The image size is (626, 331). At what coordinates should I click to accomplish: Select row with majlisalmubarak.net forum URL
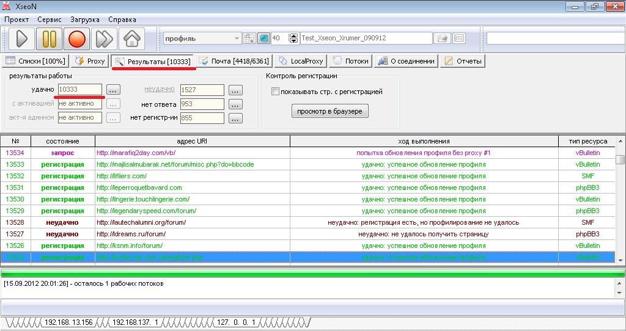tap(308, 164)
